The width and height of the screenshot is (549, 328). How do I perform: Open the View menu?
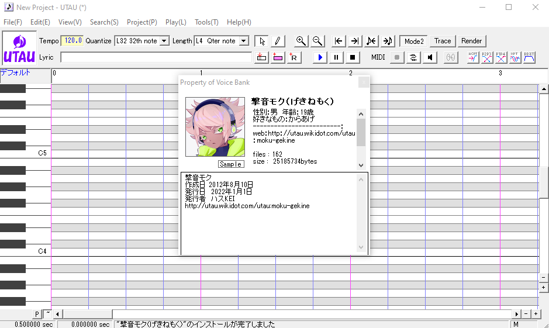70,22
